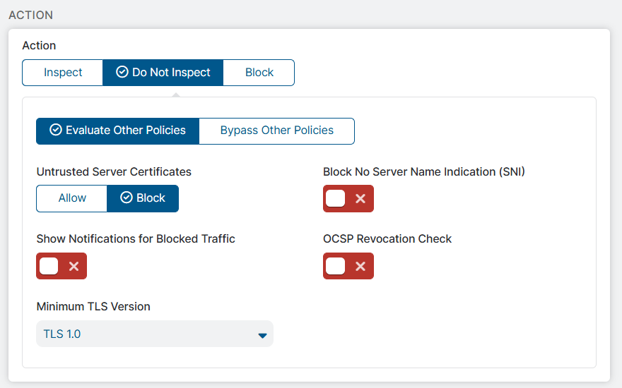
Task: Click the X icon in the OCSP toggle
Action: (360, 266)
